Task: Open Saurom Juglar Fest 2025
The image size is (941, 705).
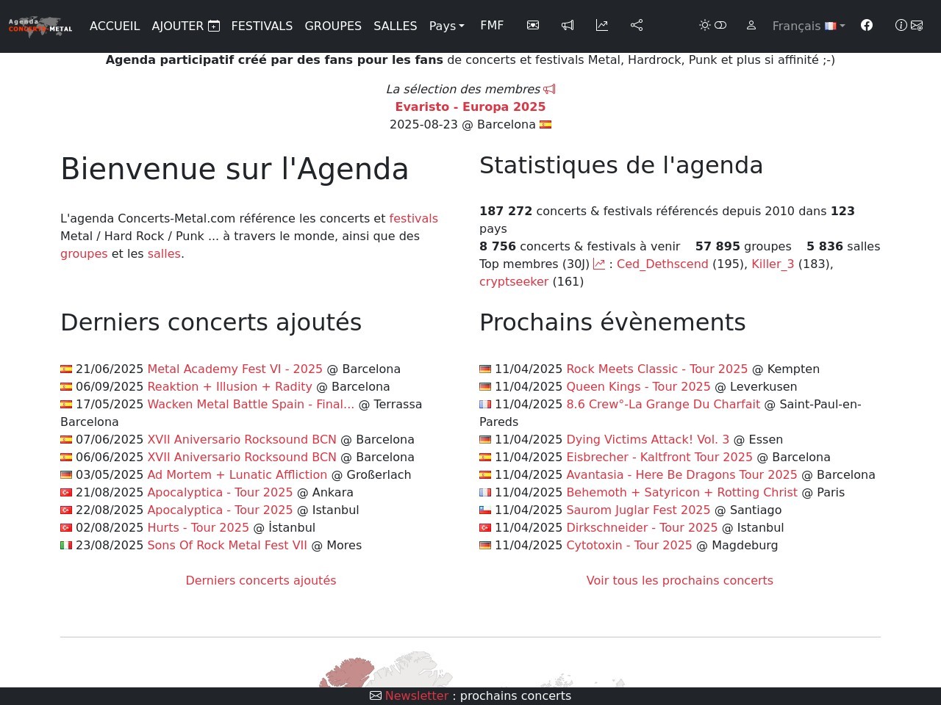Action: tap(638, 510)
